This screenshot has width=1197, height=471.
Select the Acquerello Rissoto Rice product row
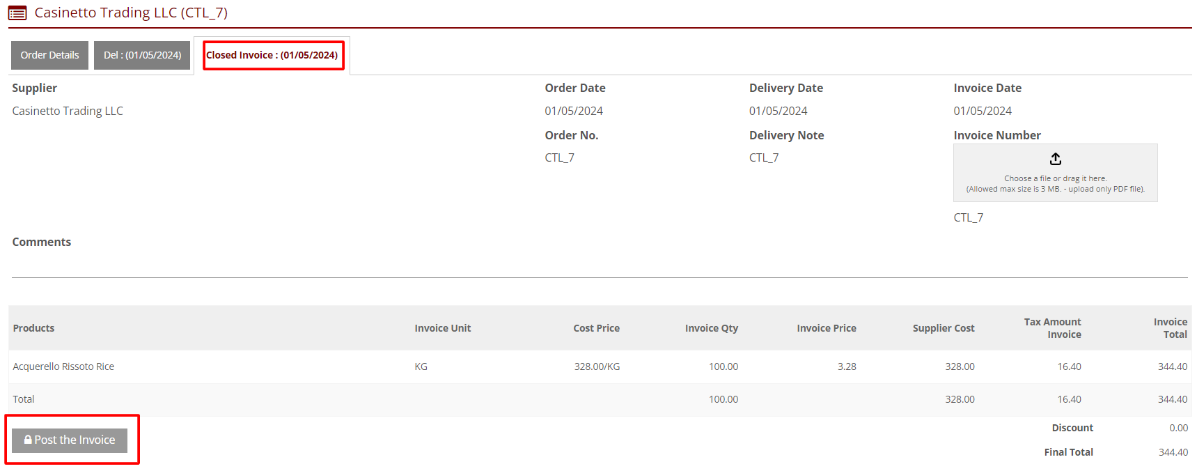[63, 366]
